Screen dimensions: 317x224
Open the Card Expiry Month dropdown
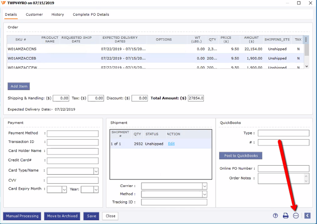(64, 189)
